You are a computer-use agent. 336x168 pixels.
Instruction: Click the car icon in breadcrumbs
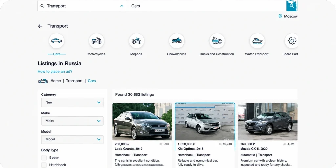click(43, 81)
